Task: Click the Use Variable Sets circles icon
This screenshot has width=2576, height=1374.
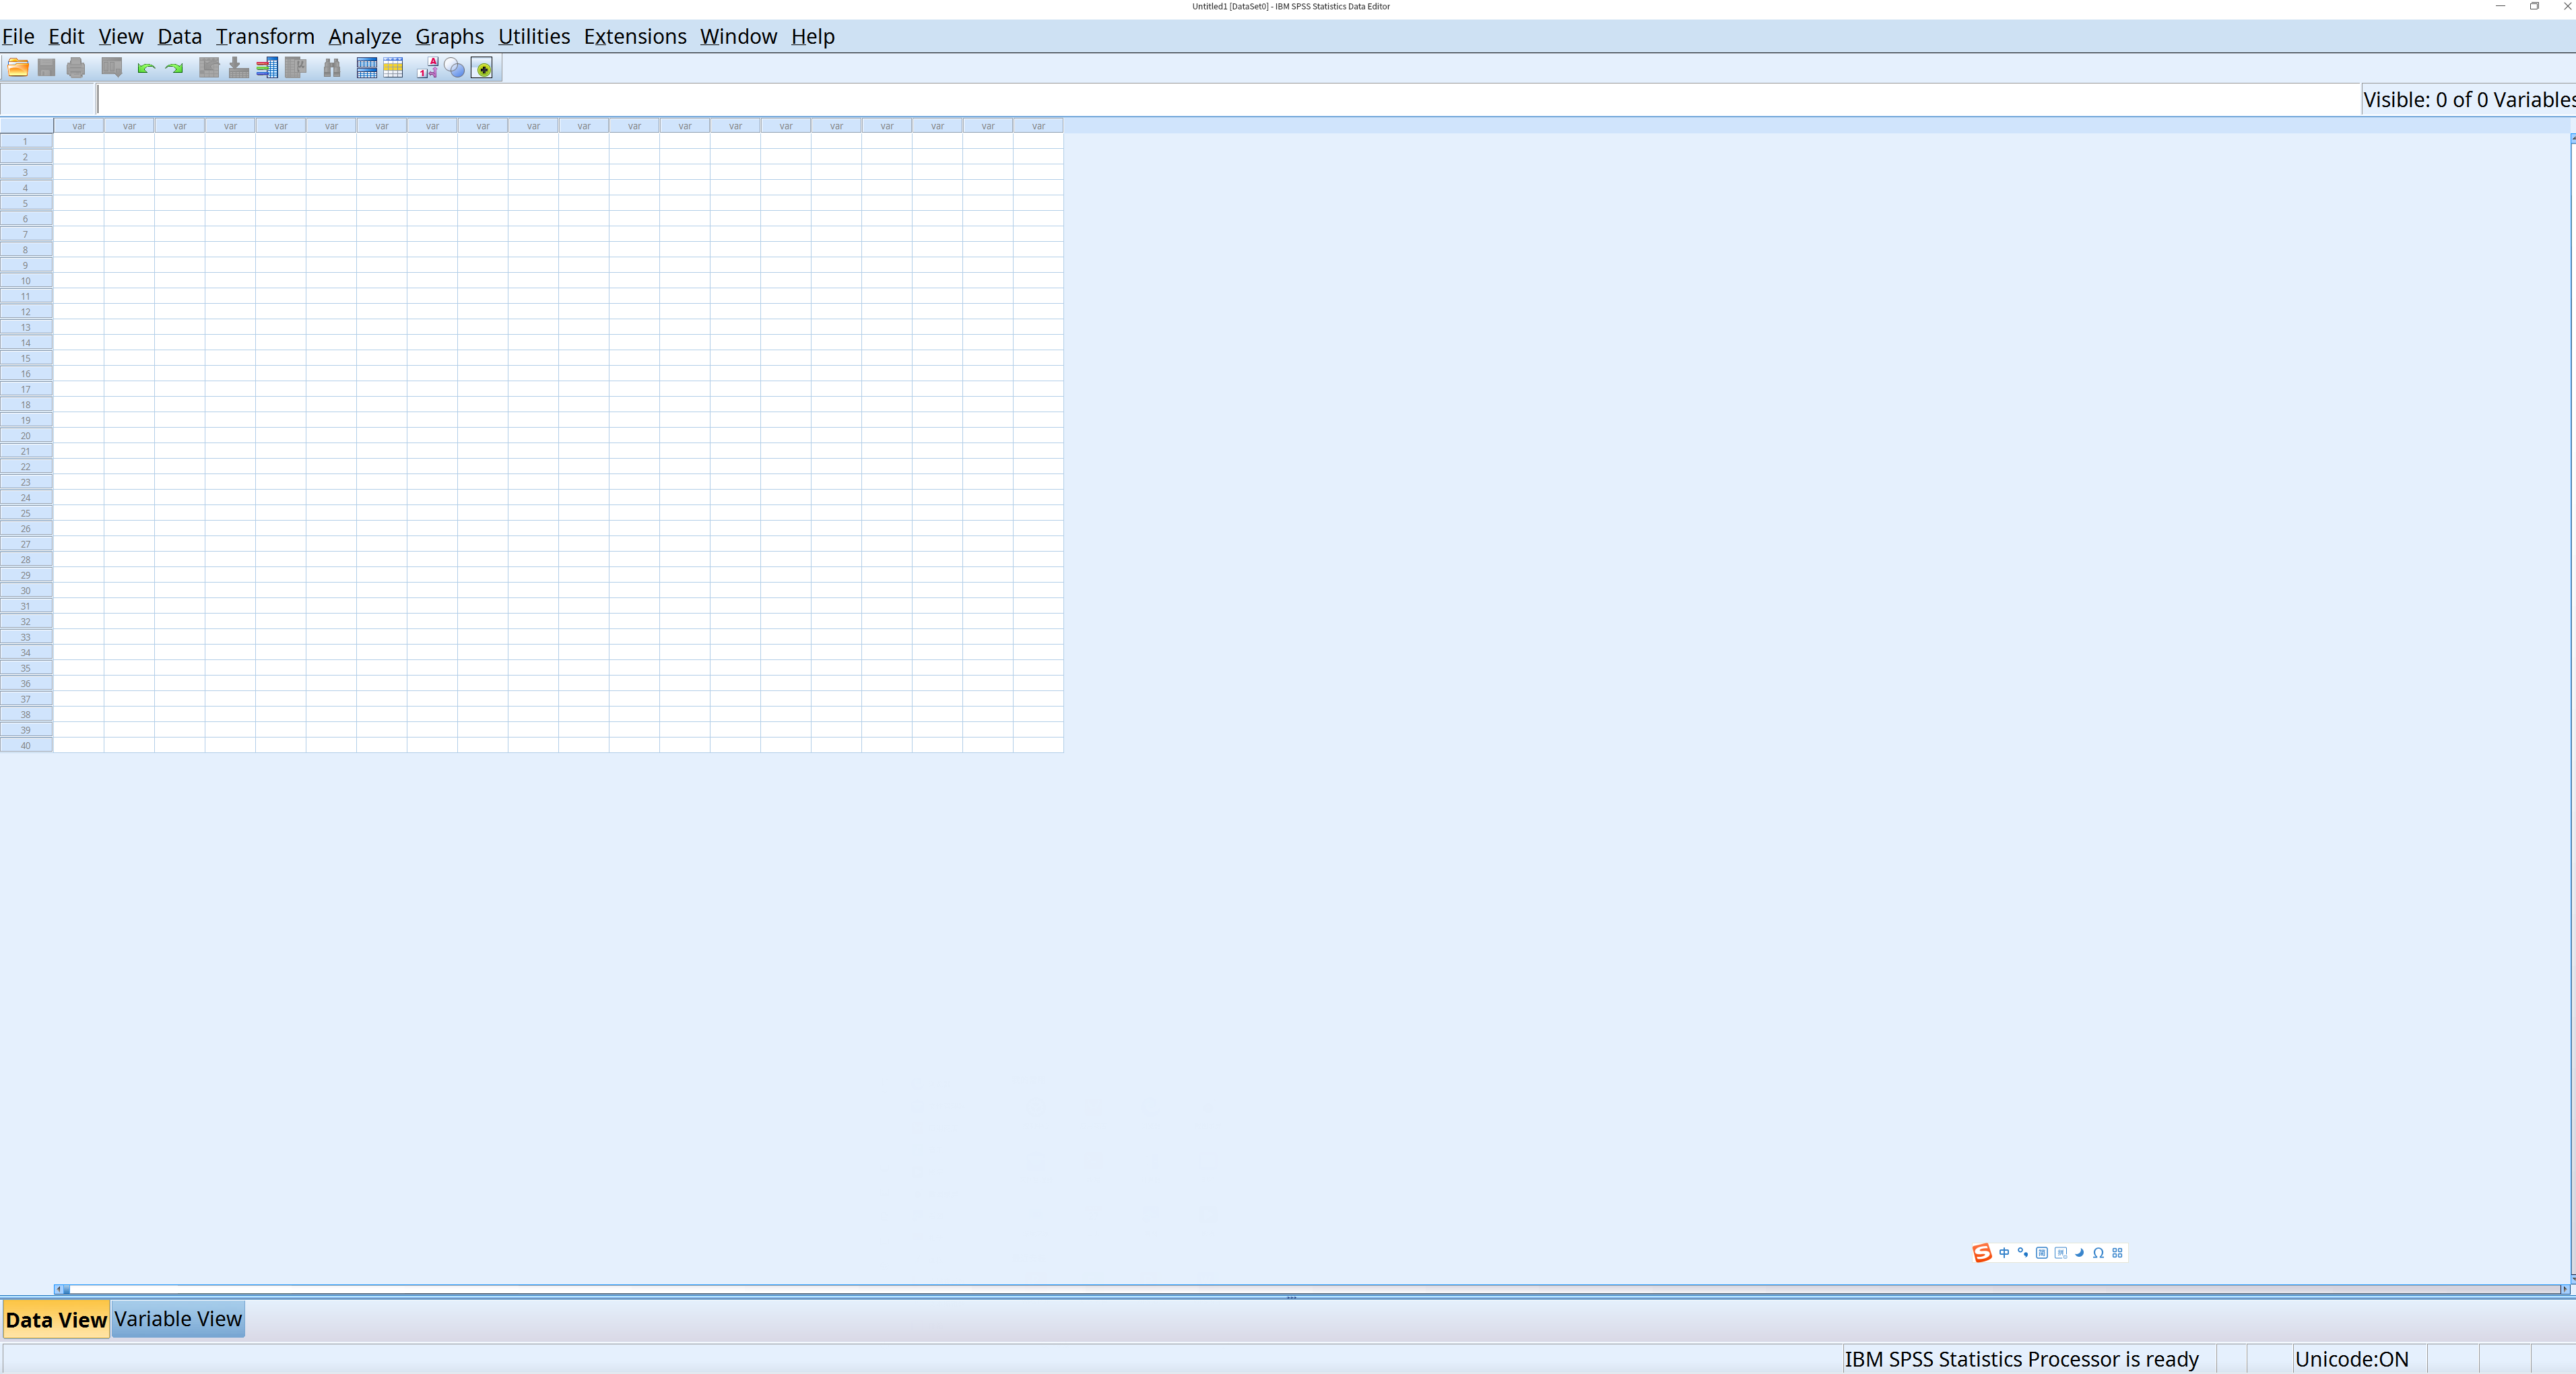Action: pos(454,67)
